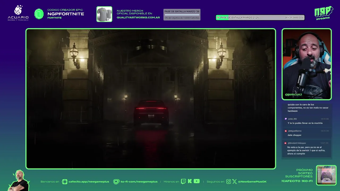Click 'NUESTRO MERCH OFICIAL DISPONIBLE EN' text
Image resolution: width=340 pixels, height=191 pixels.
tap(134, 12)
